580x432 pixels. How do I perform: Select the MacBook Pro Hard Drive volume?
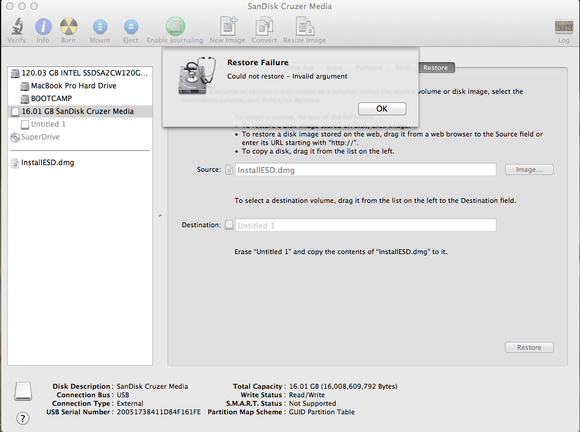click(80, 86)
